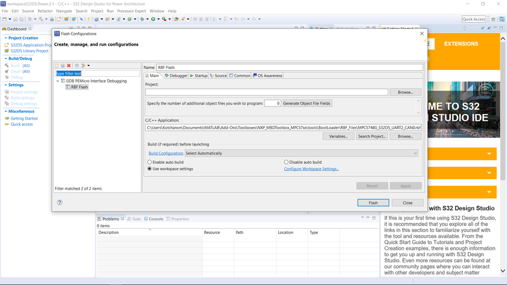Screen dimensions: 507x285
Task: Open the Processor Expert menu
Action: point(131,11)
